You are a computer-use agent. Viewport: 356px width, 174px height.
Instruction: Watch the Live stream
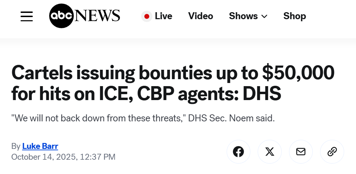pyautogui.click(x=164, y=16)
